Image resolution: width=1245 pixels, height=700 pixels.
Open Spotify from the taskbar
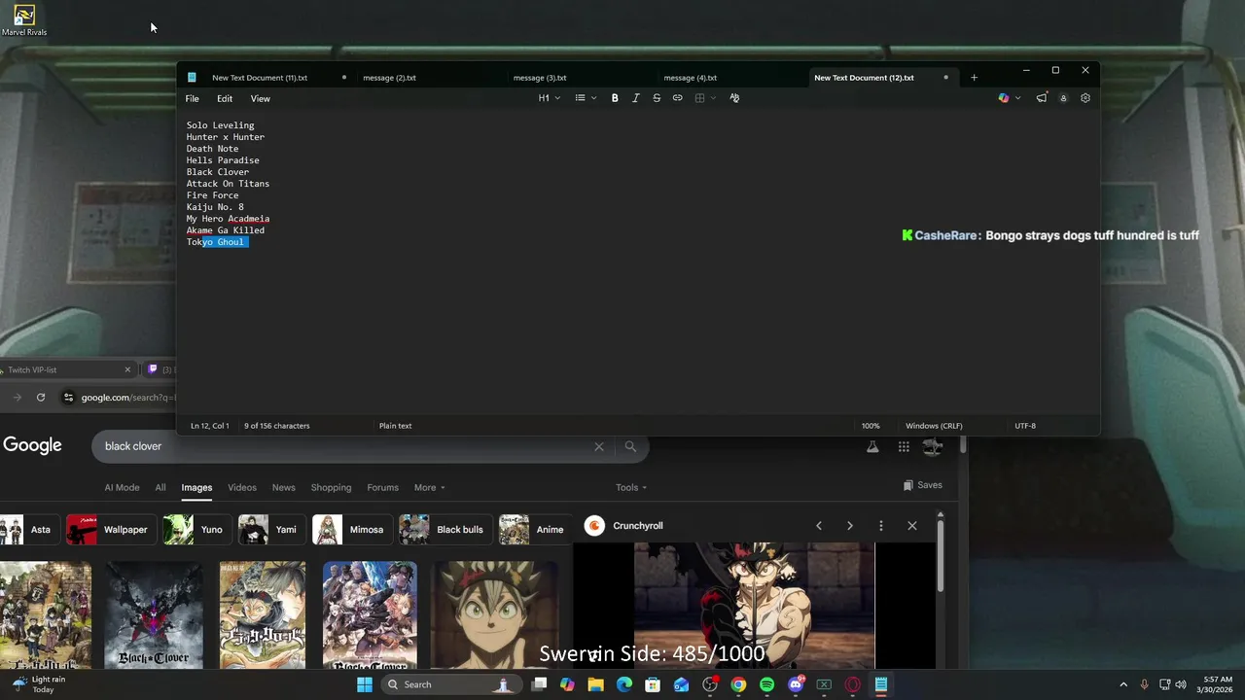766,684
